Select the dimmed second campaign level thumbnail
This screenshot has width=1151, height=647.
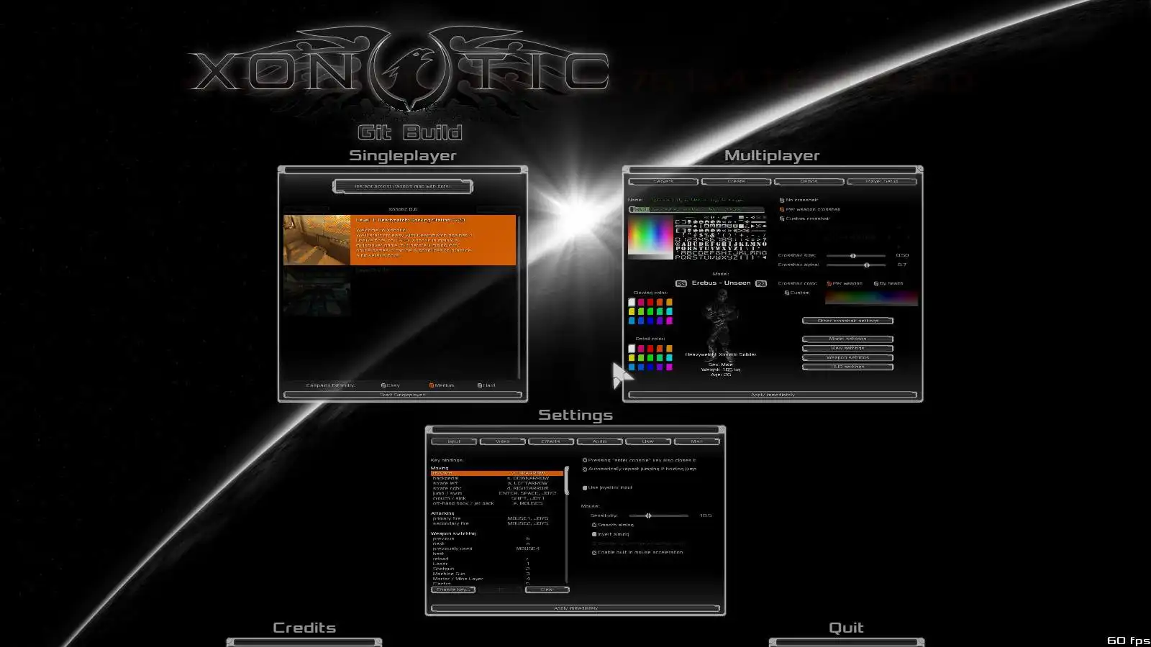tap(317, 291)
